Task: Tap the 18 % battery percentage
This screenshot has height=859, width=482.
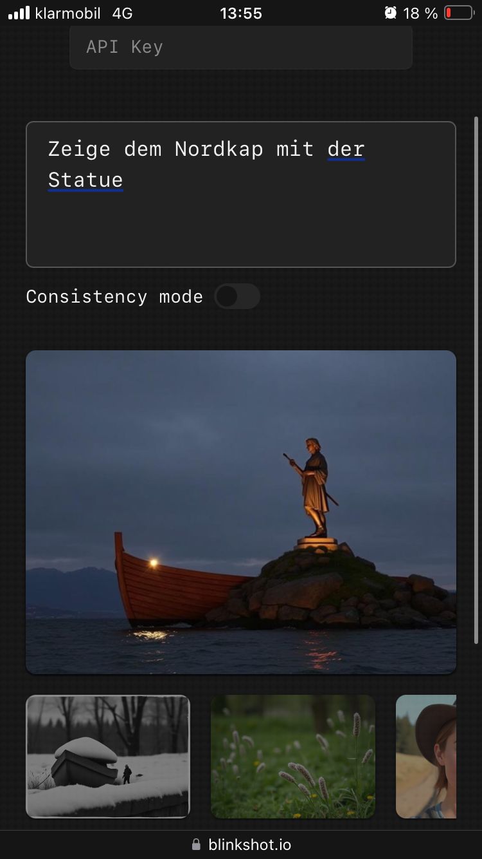Action: (420, 13)
